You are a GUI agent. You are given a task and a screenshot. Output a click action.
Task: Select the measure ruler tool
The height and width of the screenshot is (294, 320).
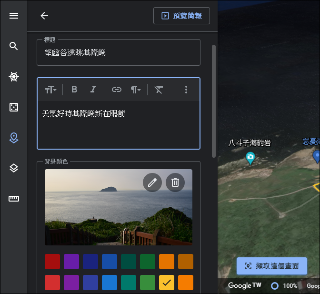pyautogui.click(x=14, y=198)
